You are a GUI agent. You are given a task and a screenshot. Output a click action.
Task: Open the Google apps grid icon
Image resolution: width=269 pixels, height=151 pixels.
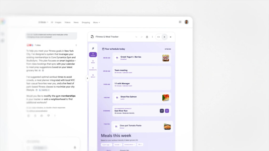[x=180, y=22]
